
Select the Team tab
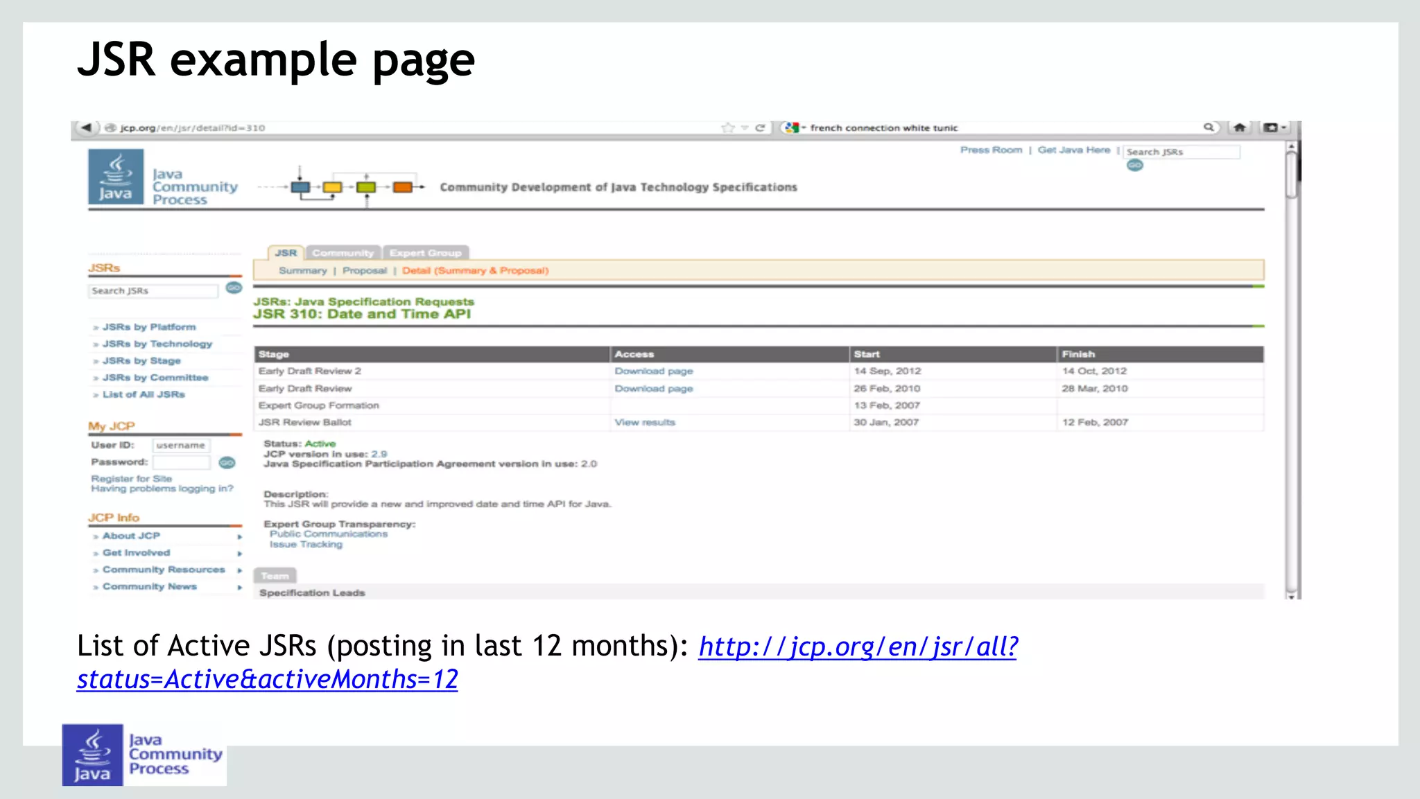point(275,575)
